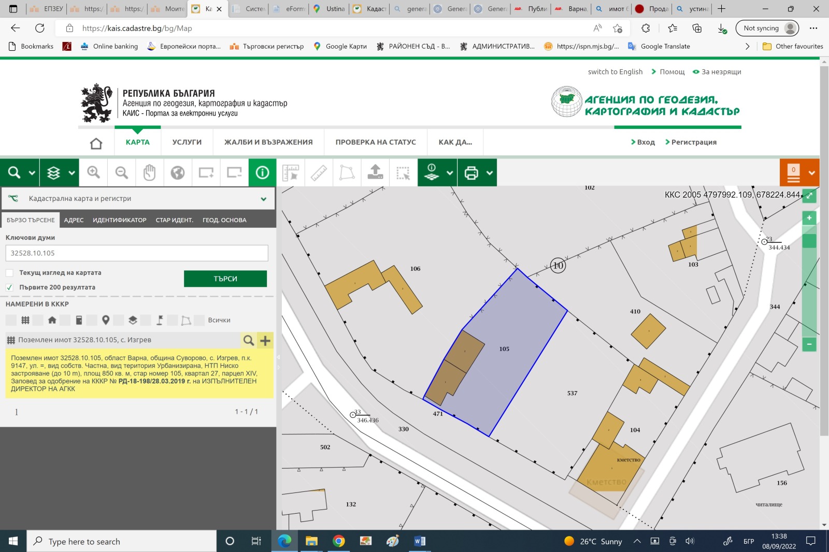The width and height of the screenshot is (829, 552).
Task: Show full map extent with globe icon
Action: 177,172
